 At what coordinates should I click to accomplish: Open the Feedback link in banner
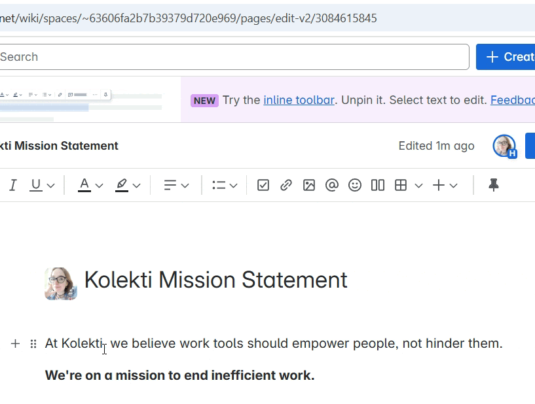(513, 100)
